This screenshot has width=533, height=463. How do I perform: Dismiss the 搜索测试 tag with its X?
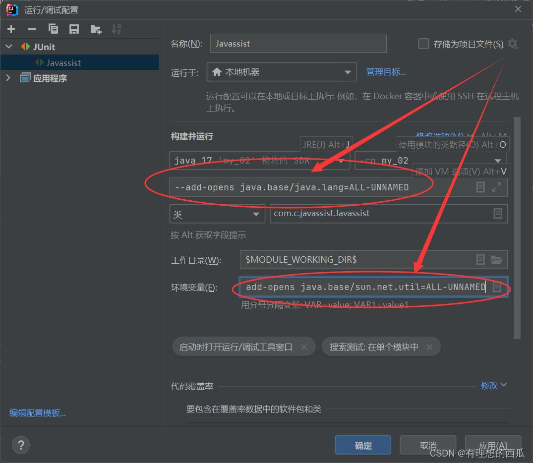pyautogui.click(x=429, y=347)
